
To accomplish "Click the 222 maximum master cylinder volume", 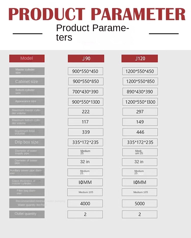I will tap(86, 112).
